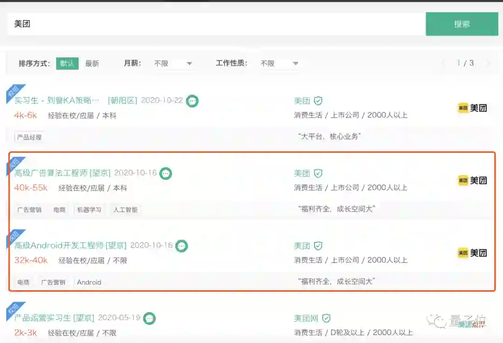This screenshot has height=343, width=503.
Task: Open chat icon for 产品运营实习生 job
Action: 149,318
